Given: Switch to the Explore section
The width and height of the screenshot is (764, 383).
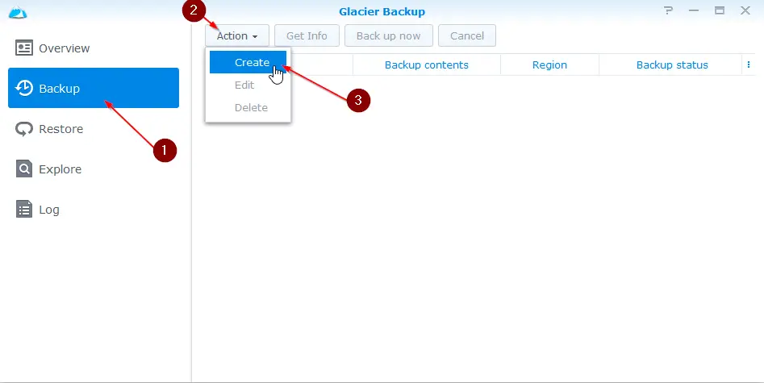Looking at the screenshot, I should [94, 169].
